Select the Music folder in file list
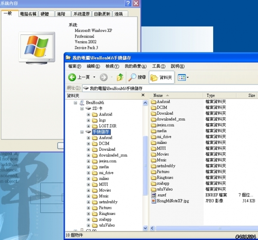This screenshot has height=240, width=258. 159,160
